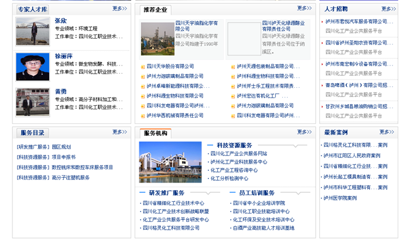Click the icon beside 四川天华股份有限公司
The width and height of the screenshot is (410, 241).
[142, 66]
